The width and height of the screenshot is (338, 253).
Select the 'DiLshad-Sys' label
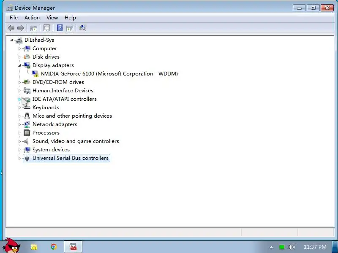39,40
